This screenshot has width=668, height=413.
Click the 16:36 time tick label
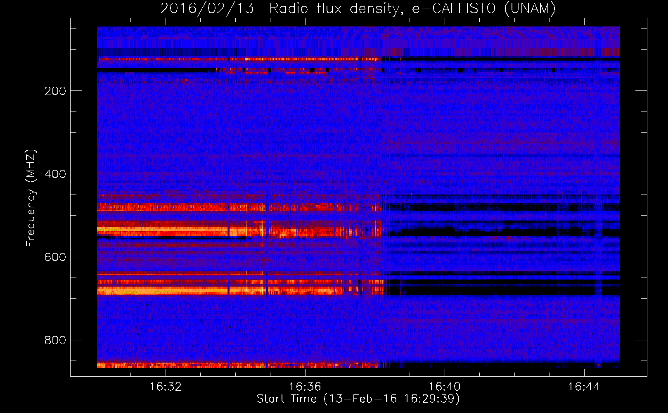tap(305, 387)
